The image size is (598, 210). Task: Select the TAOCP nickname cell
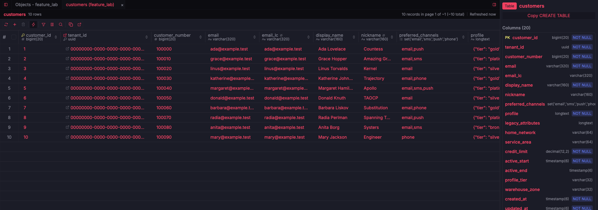pos(378,98)
